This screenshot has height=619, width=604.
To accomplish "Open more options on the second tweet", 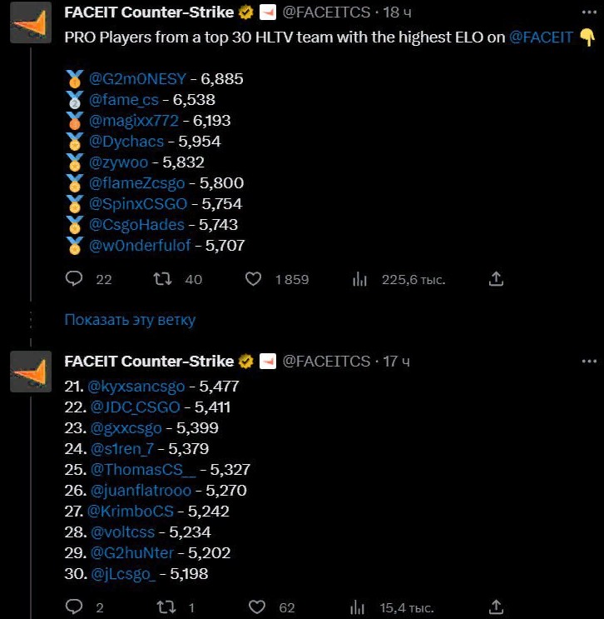I will (x=589, y=362).
